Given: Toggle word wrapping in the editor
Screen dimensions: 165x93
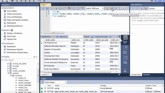Looking at the screenshot, I should coord(124,8).
